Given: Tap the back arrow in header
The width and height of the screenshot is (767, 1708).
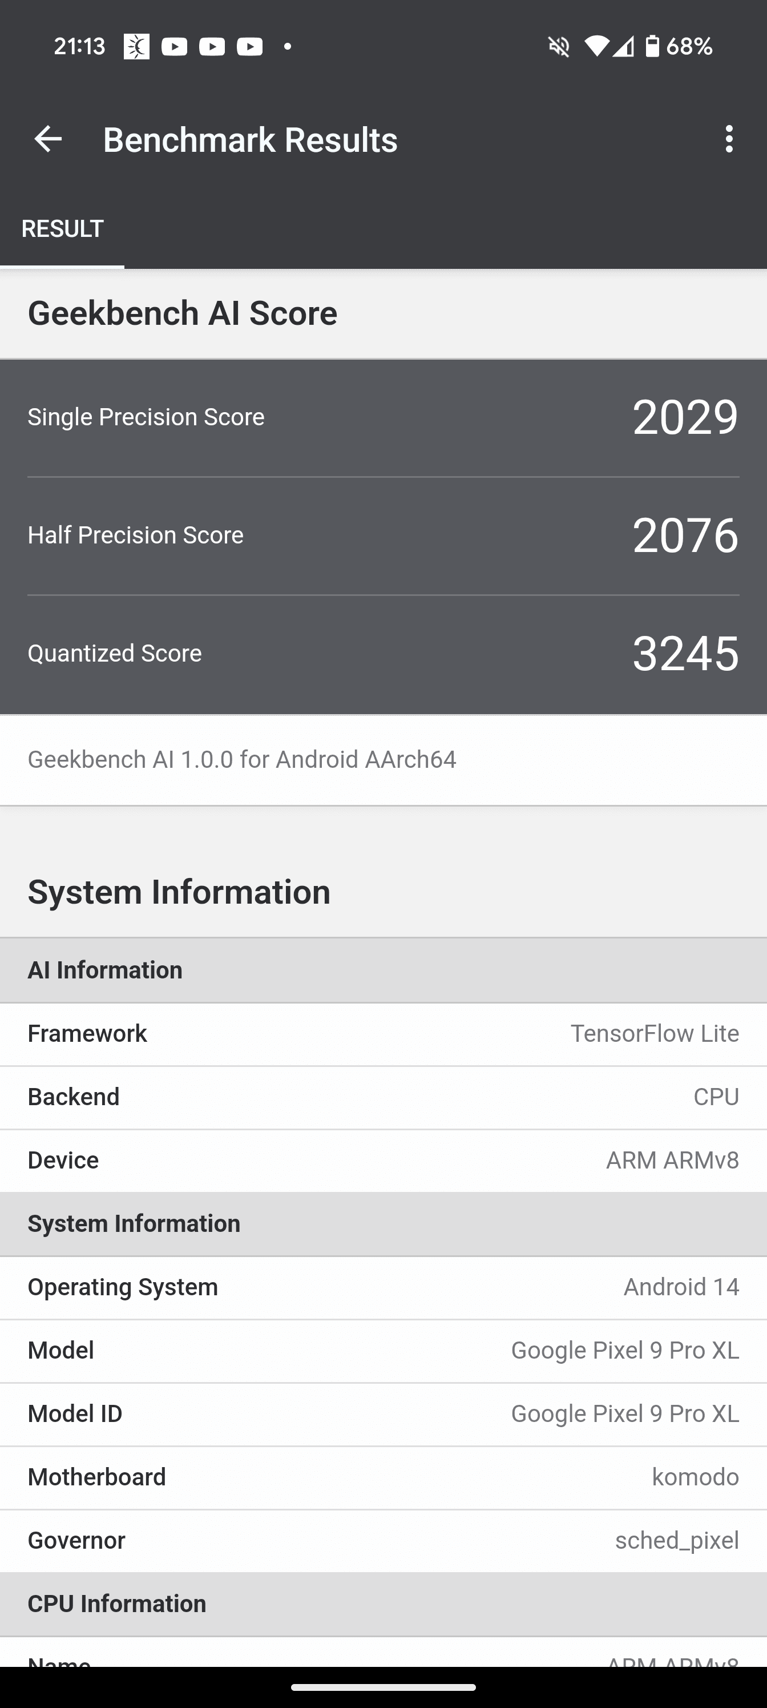Looking at the screenshot, I should 48,139.
